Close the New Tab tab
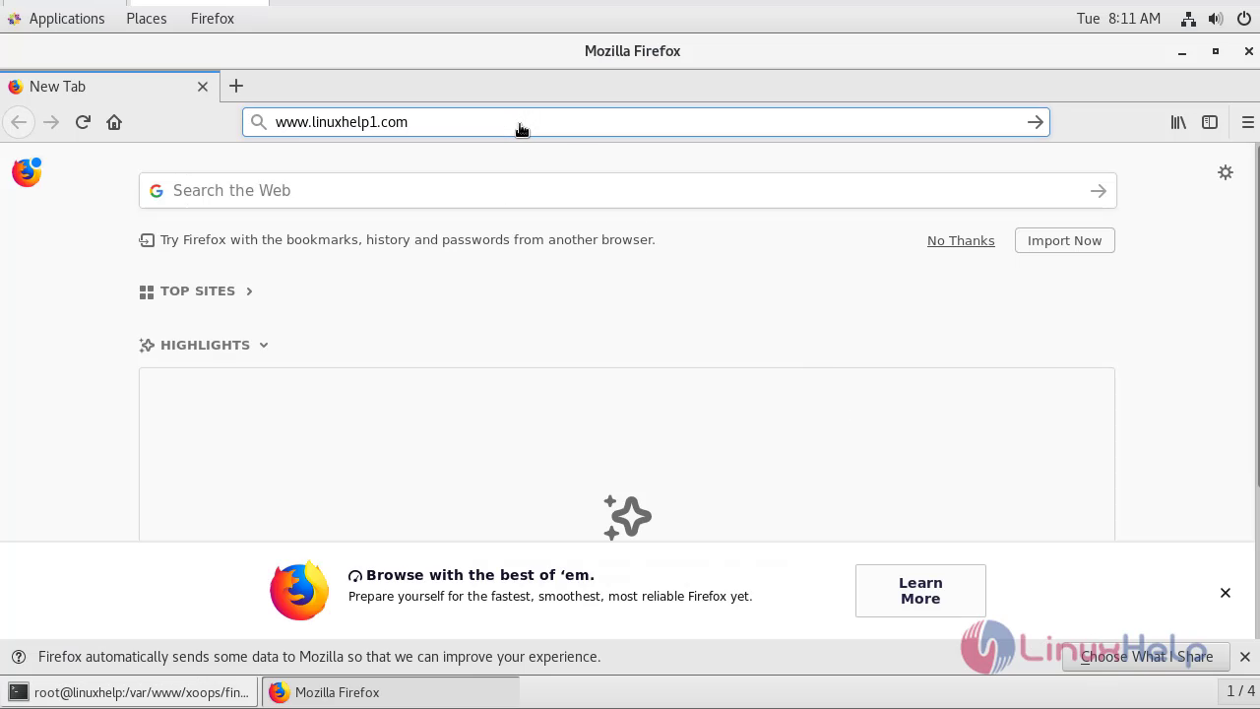Viewport: 1260px width, 709px height. (203, 87)
